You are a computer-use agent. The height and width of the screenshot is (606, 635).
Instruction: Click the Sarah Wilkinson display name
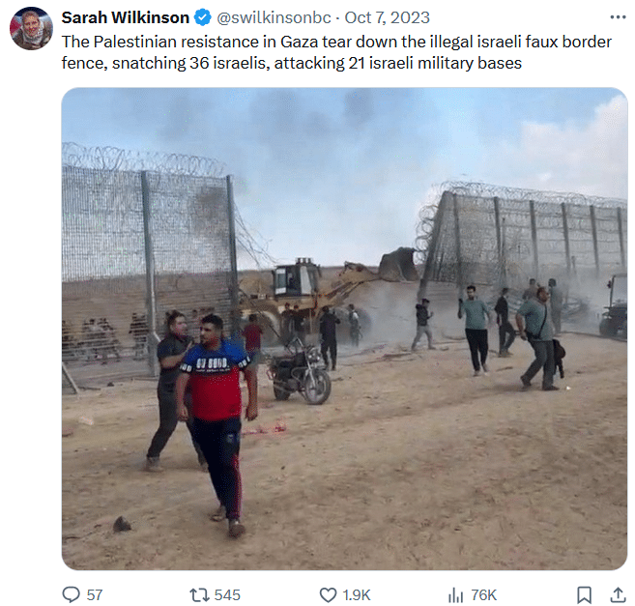point(125,17)
